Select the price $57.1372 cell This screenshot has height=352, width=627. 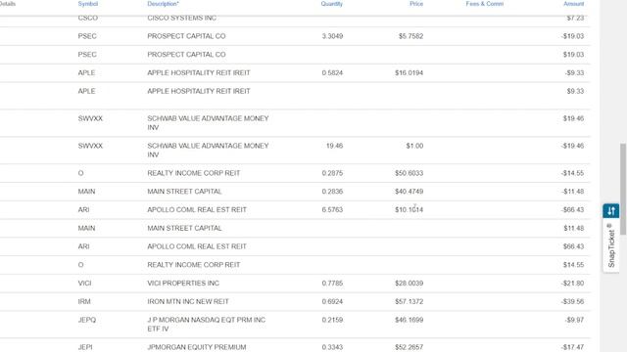410,302
